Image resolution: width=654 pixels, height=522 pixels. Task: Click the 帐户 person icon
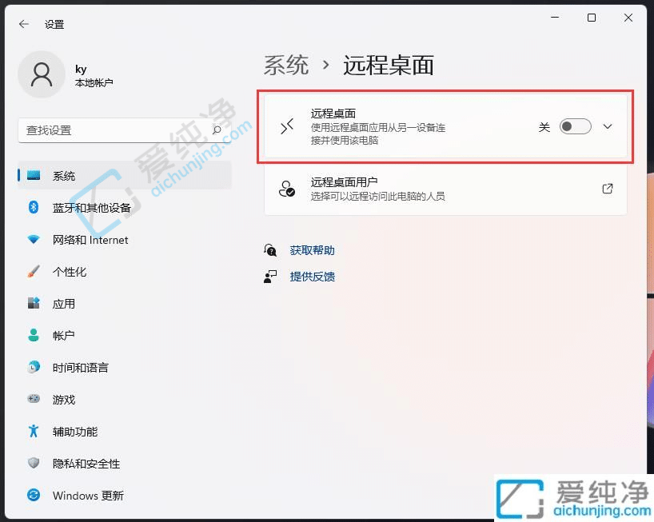[x=34, y=335]
